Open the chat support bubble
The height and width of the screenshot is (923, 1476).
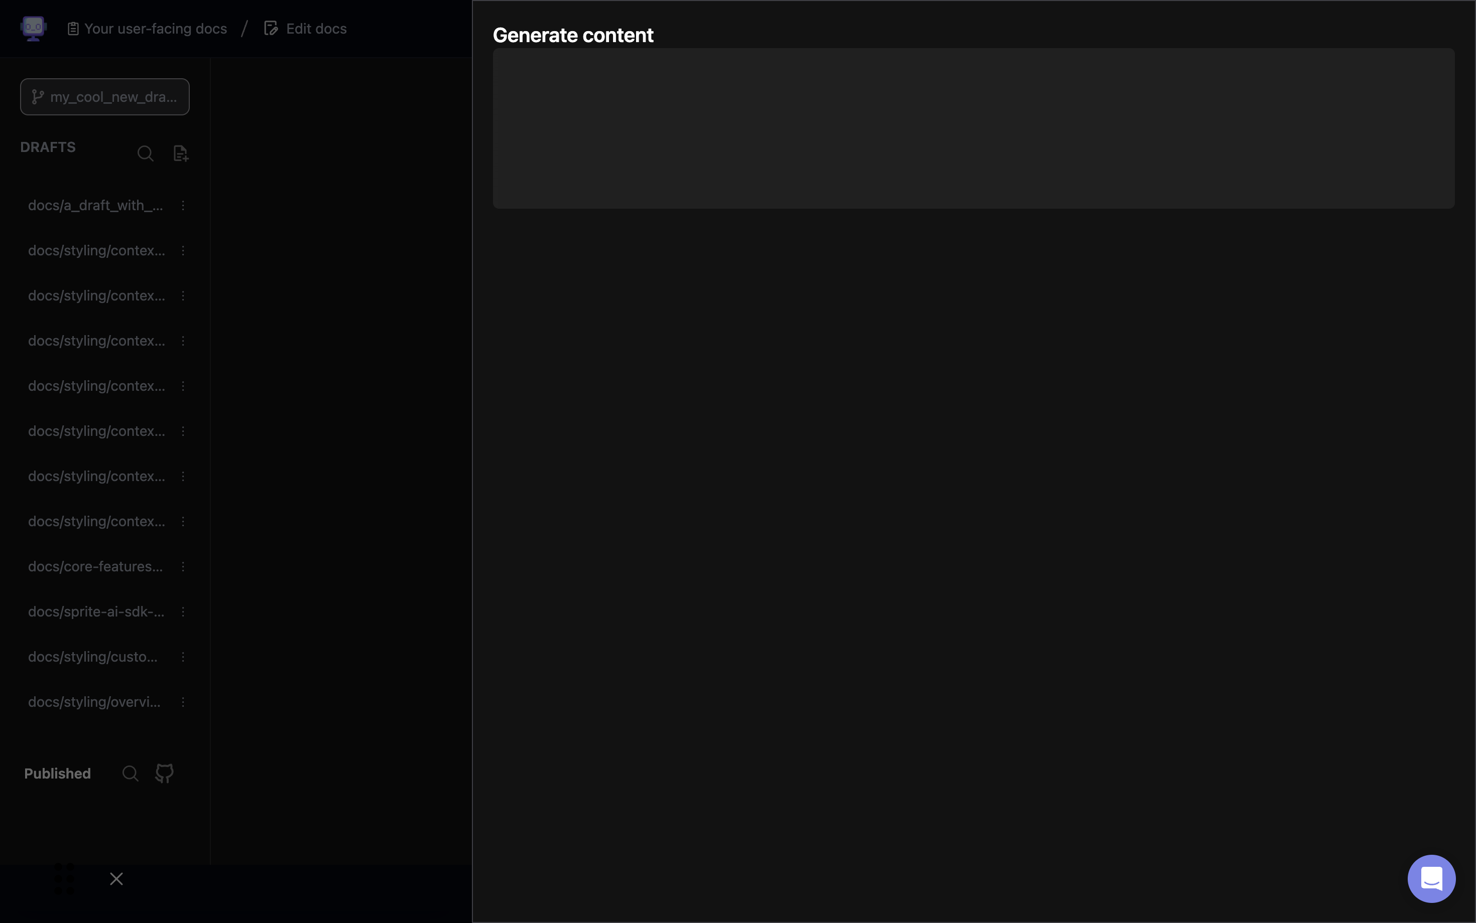point(1431,878)
